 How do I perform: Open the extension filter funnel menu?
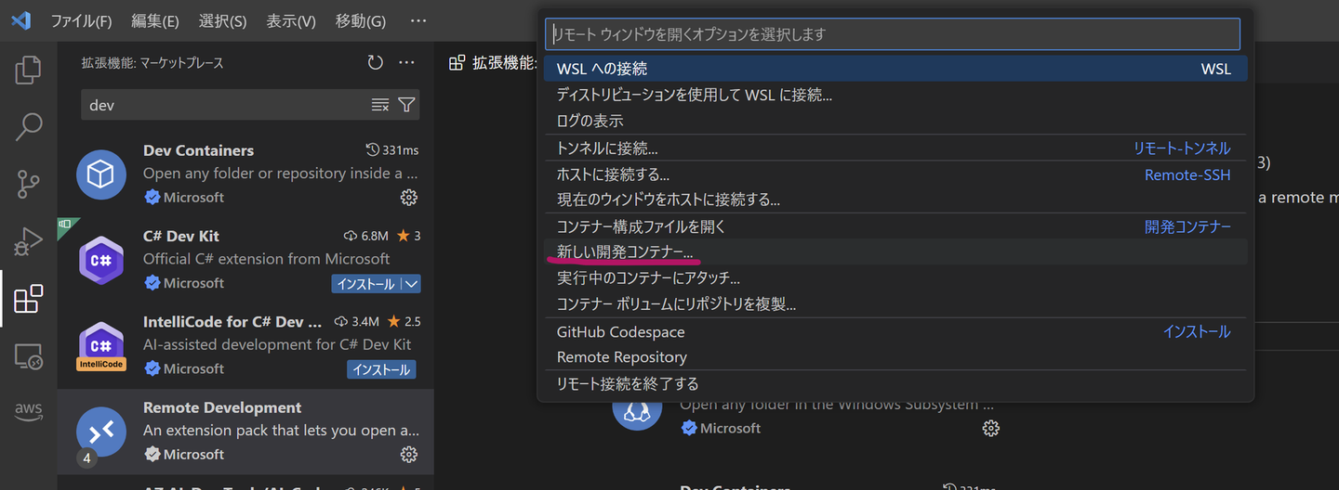click(x=406, y=105)
